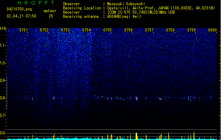Click the 0753 time marker
221x140 pixels.
point(65,30)
